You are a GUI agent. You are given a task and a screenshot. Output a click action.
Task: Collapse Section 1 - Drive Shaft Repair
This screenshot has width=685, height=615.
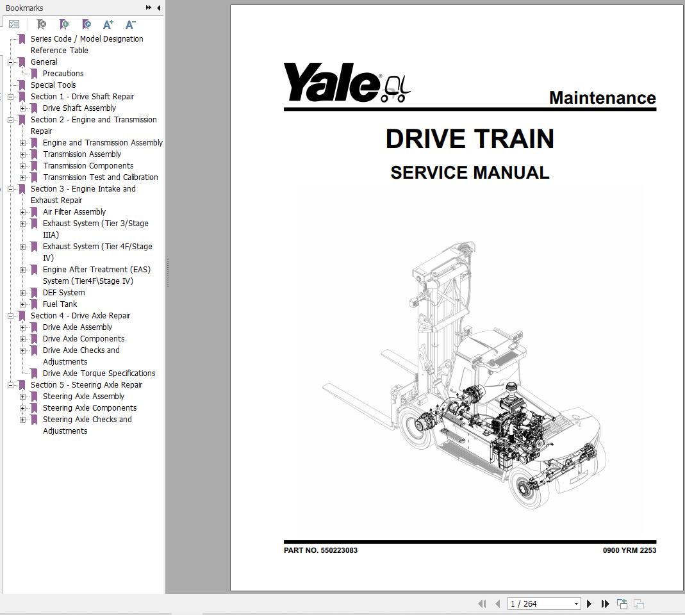click(x=10, y=97)
